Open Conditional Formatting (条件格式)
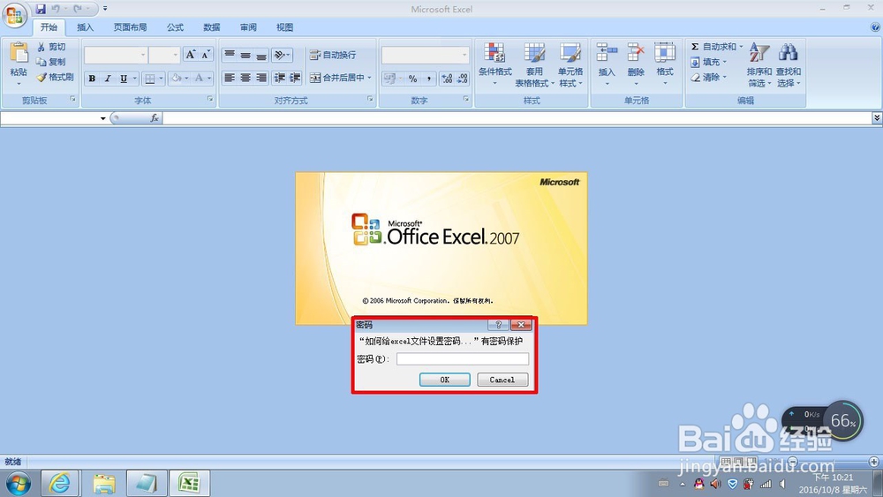 pyautogui.click(x=495, y=64)
